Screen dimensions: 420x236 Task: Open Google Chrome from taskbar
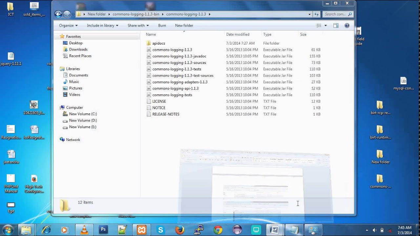point(218,230)
